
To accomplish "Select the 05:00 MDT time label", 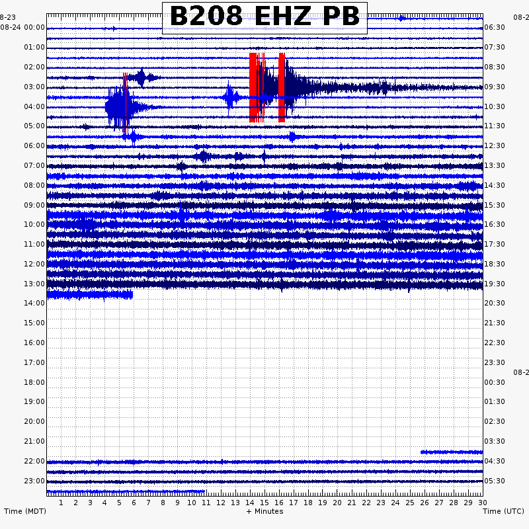I will point(34,126).
